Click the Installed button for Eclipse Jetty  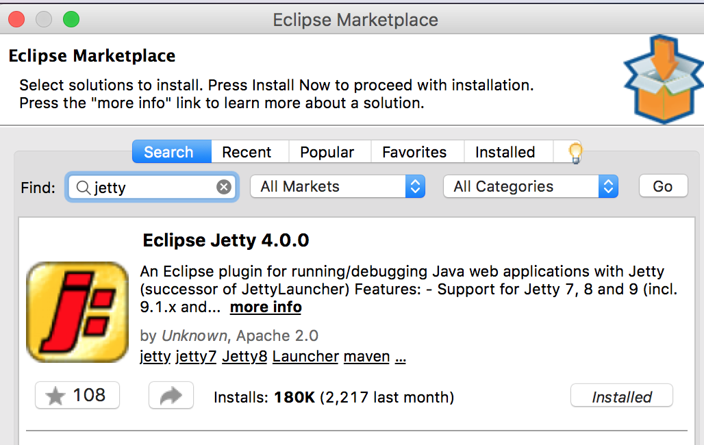(621, 396)
